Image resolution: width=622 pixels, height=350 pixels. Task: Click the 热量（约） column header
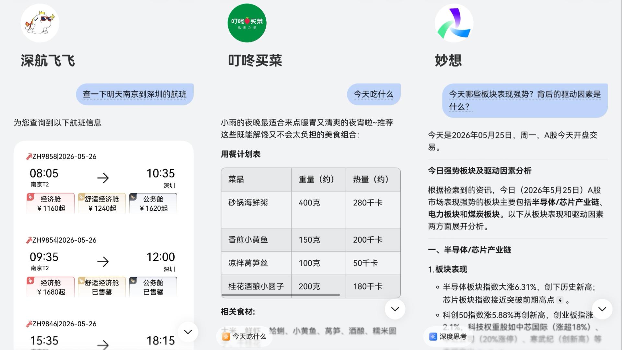(x=373, y=180)
